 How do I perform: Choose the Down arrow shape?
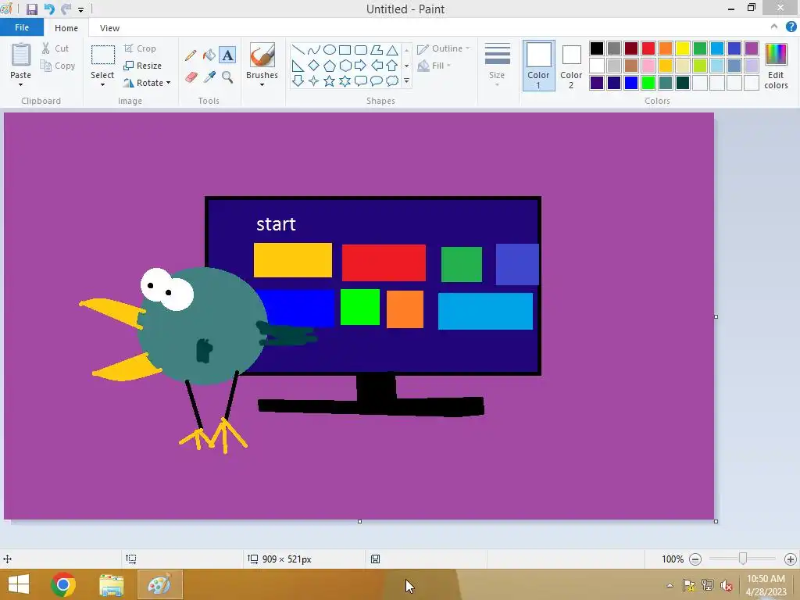tap(298, 80)
